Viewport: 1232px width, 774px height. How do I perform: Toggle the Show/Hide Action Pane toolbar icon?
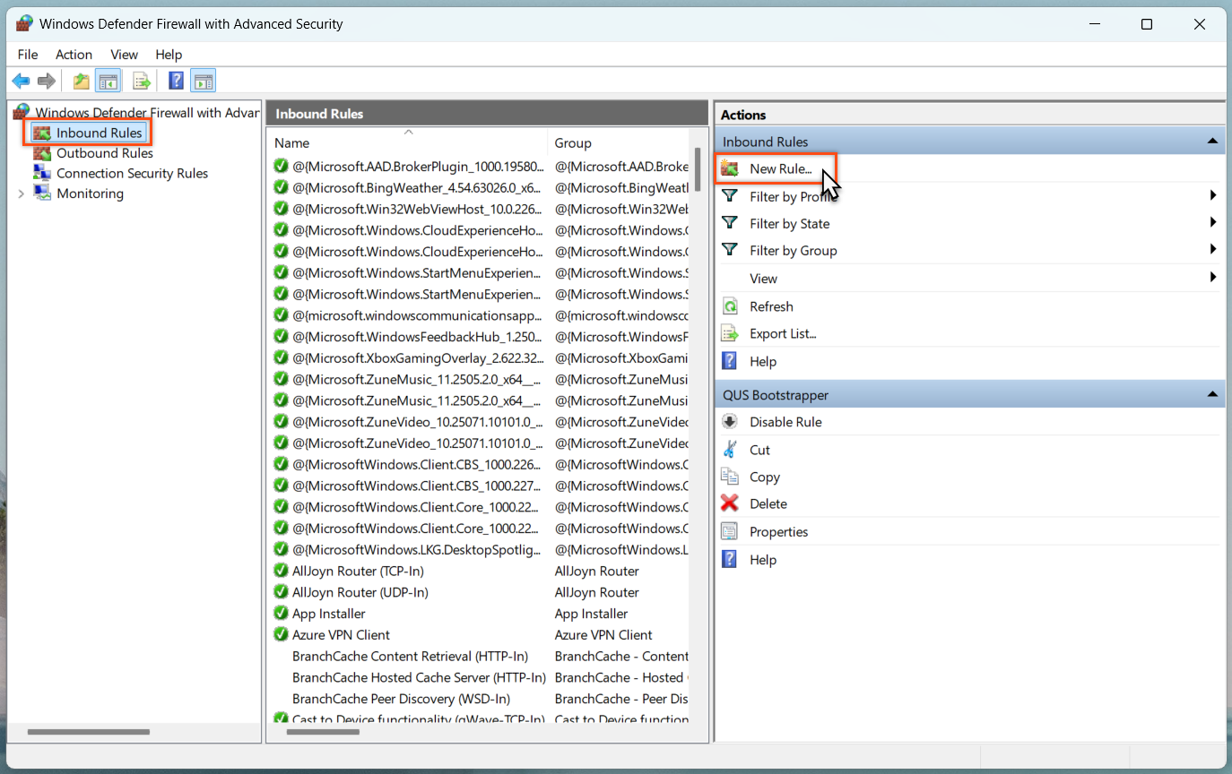point(204,82)
